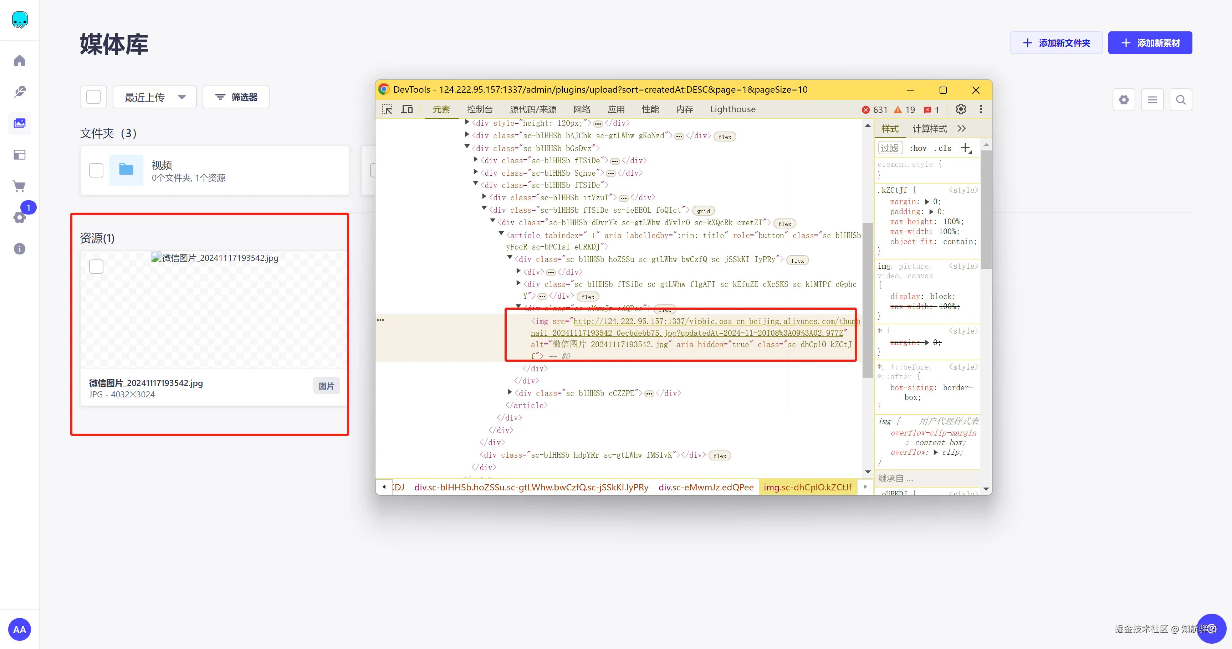This screenshot has width=1232, height=649.
Task: Click the Marketplace cart sidebar icon
Action: click(20, 186)
